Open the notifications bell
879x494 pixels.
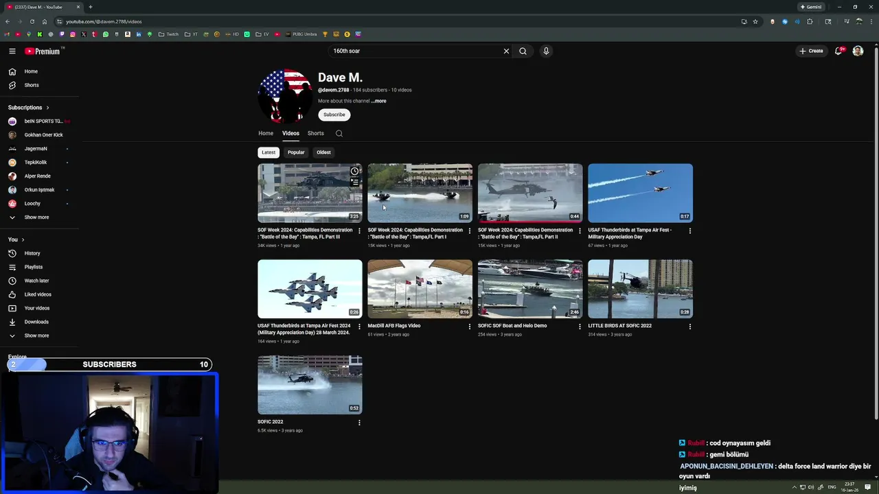tap(838, 51)
